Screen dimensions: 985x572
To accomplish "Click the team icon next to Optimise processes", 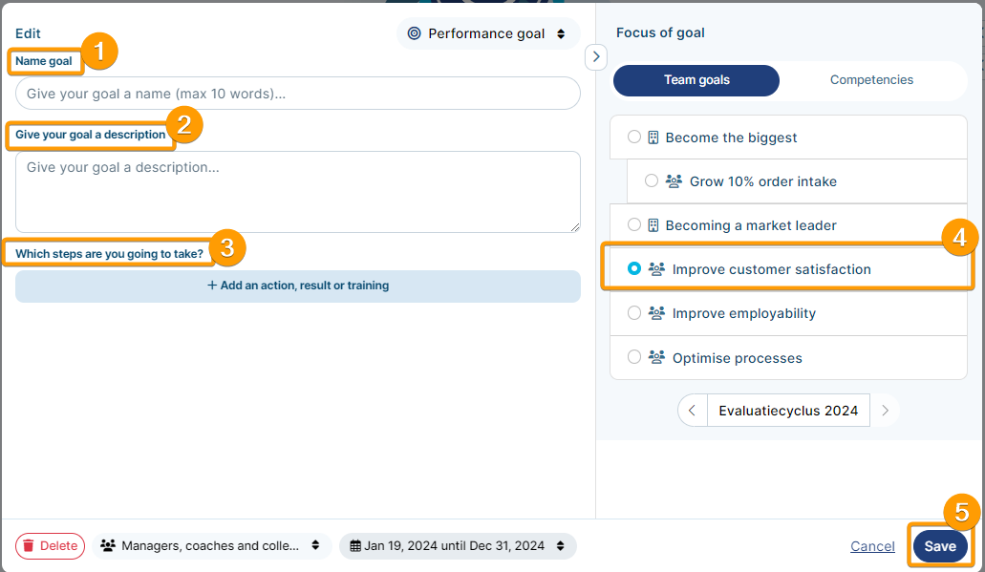I will click(x=656, y=357).
